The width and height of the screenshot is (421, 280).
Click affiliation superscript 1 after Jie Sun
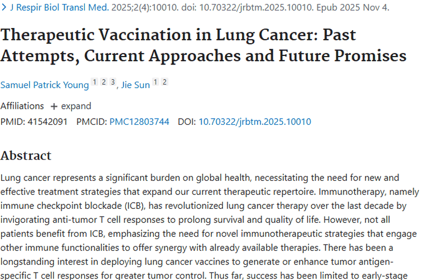tap(155, 82)
